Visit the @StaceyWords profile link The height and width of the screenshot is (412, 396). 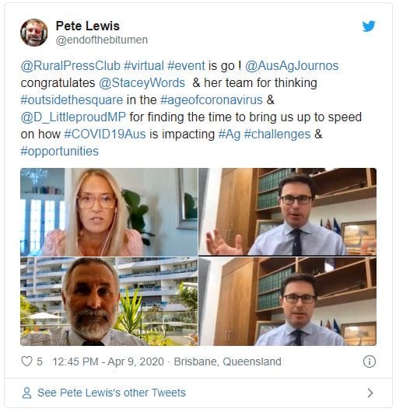click(x=142, y=83)
